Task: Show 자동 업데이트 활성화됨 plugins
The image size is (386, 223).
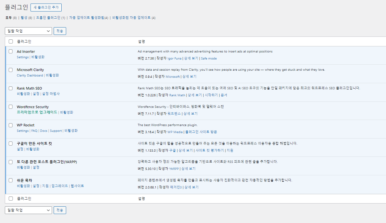Action: pyautogui.click(x=87, y=18)
